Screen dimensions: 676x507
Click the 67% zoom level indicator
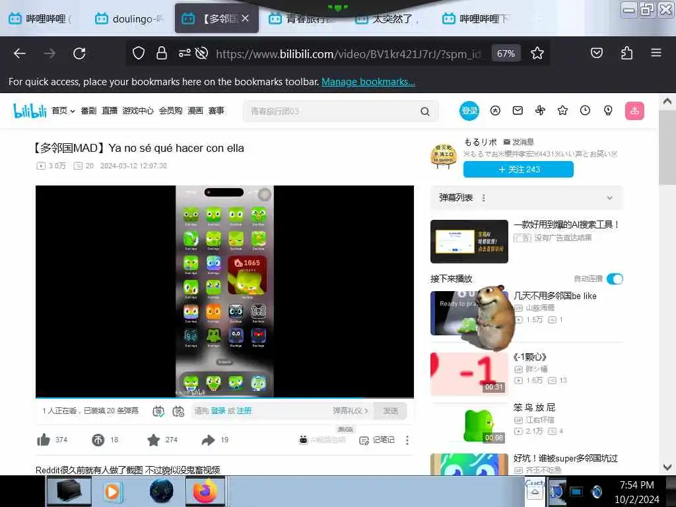[x=506, y=53]
